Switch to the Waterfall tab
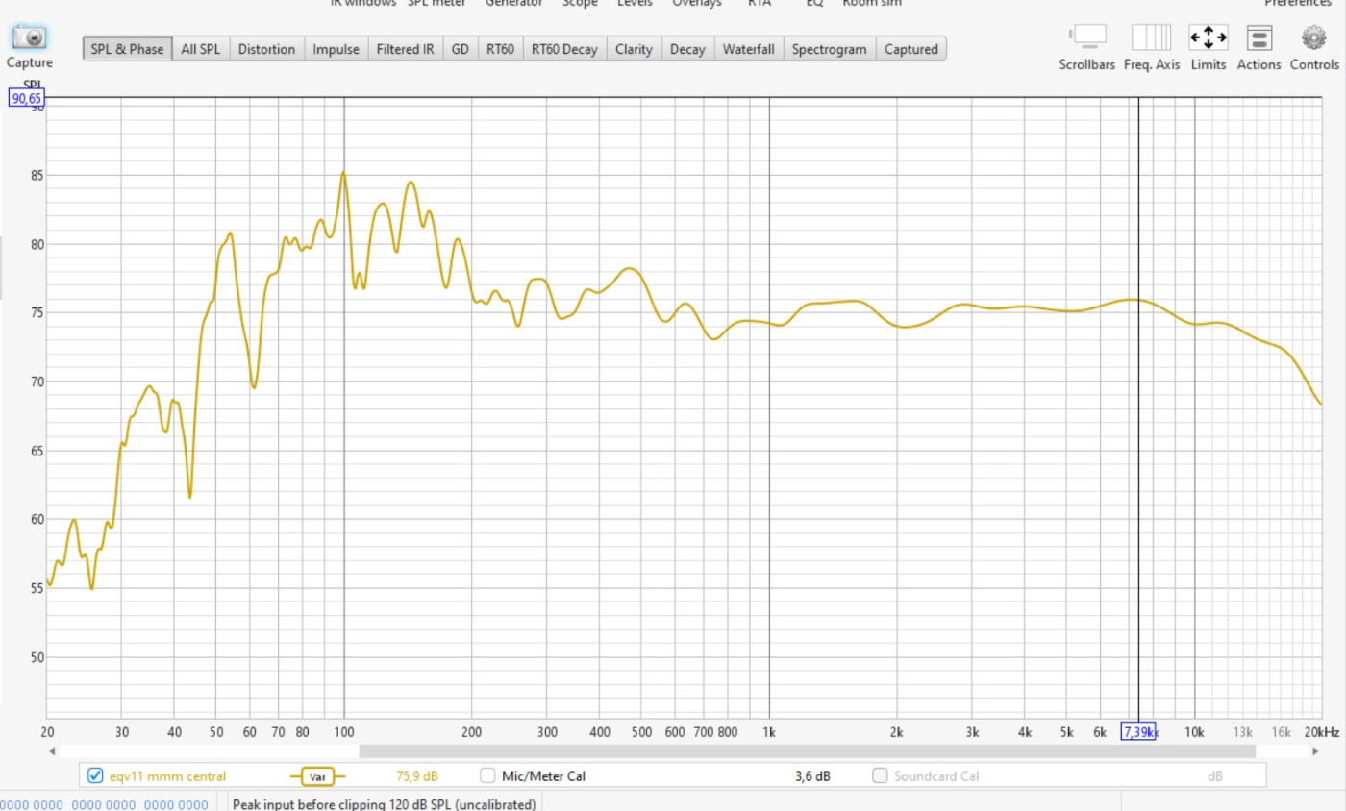 747,49
